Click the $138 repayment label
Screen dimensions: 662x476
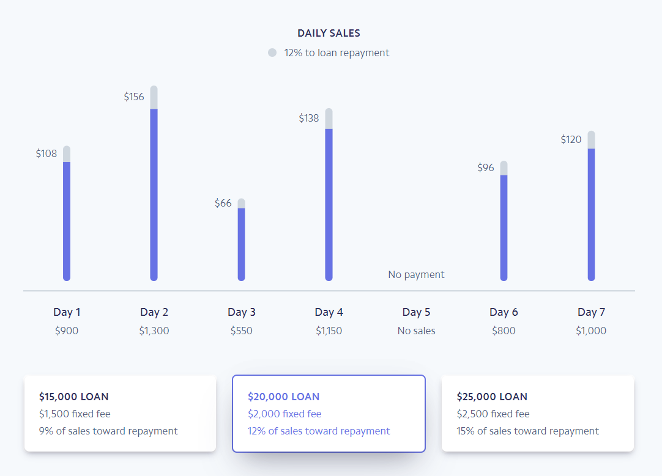point(309,118)
